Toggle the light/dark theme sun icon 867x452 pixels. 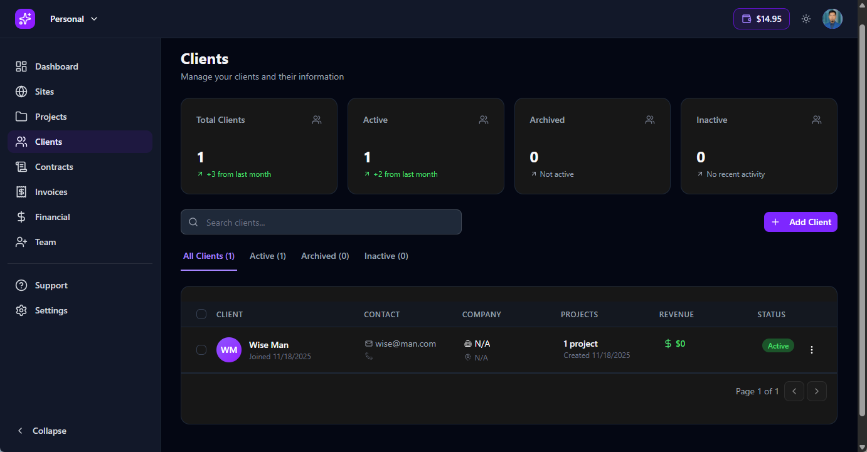(x=806, y=19)
